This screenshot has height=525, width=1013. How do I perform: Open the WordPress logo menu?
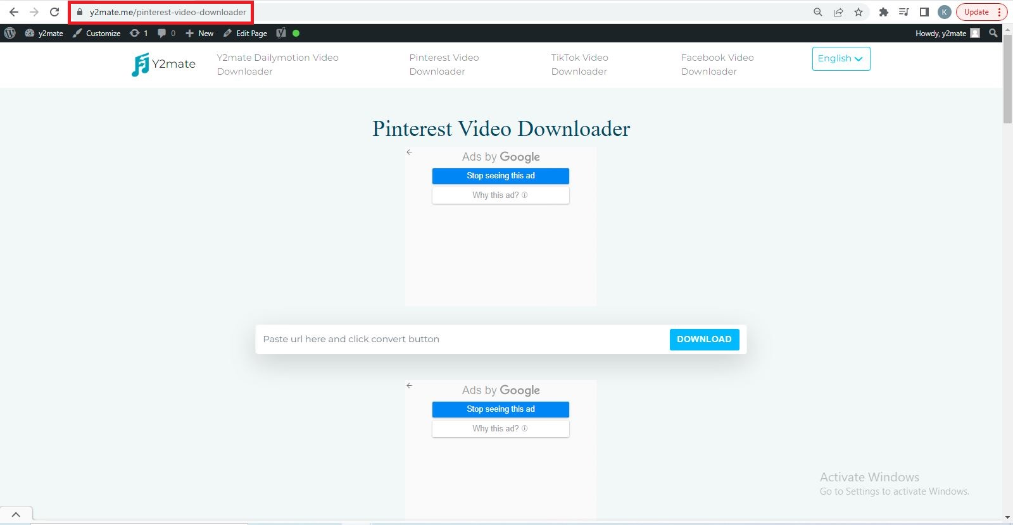click(9, 34)
